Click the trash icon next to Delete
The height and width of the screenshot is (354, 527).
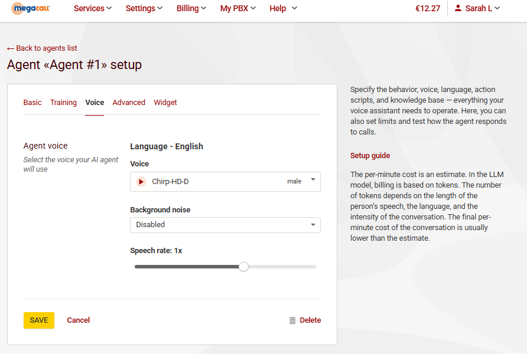click(292, 320)
